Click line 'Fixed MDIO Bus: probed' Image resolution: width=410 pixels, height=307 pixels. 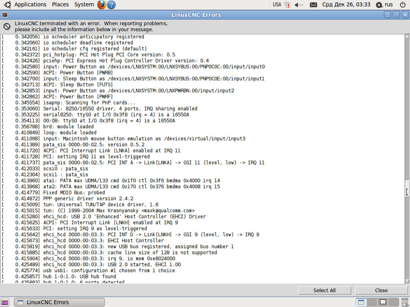tap(74, 193)
